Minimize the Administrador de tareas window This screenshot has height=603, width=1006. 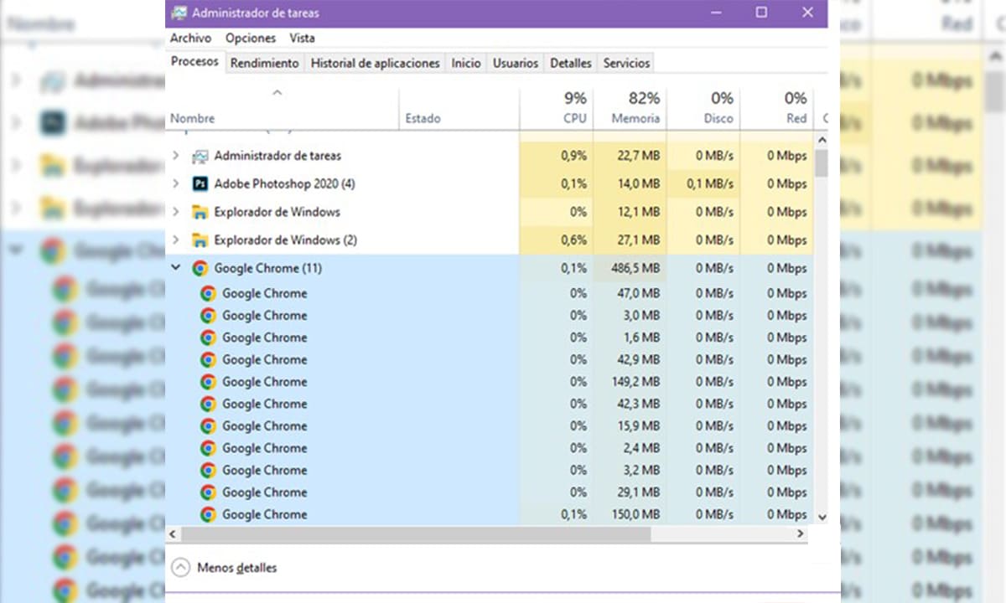[x=716, y=13]
